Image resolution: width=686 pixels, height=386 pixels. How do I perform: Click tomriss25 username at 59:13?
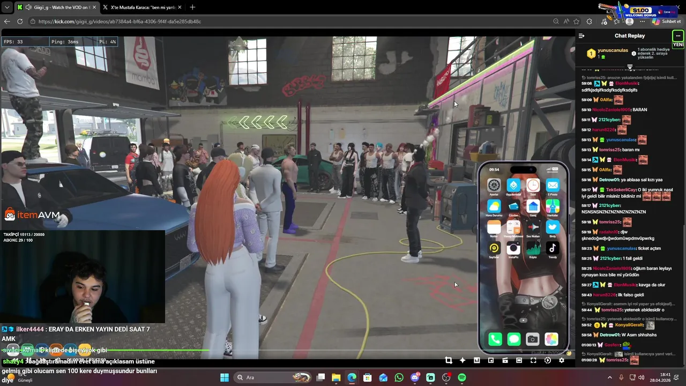610,150
